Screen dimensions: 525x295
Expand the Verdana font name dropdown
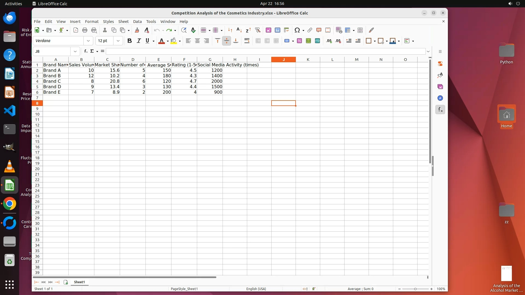[88, 41]
